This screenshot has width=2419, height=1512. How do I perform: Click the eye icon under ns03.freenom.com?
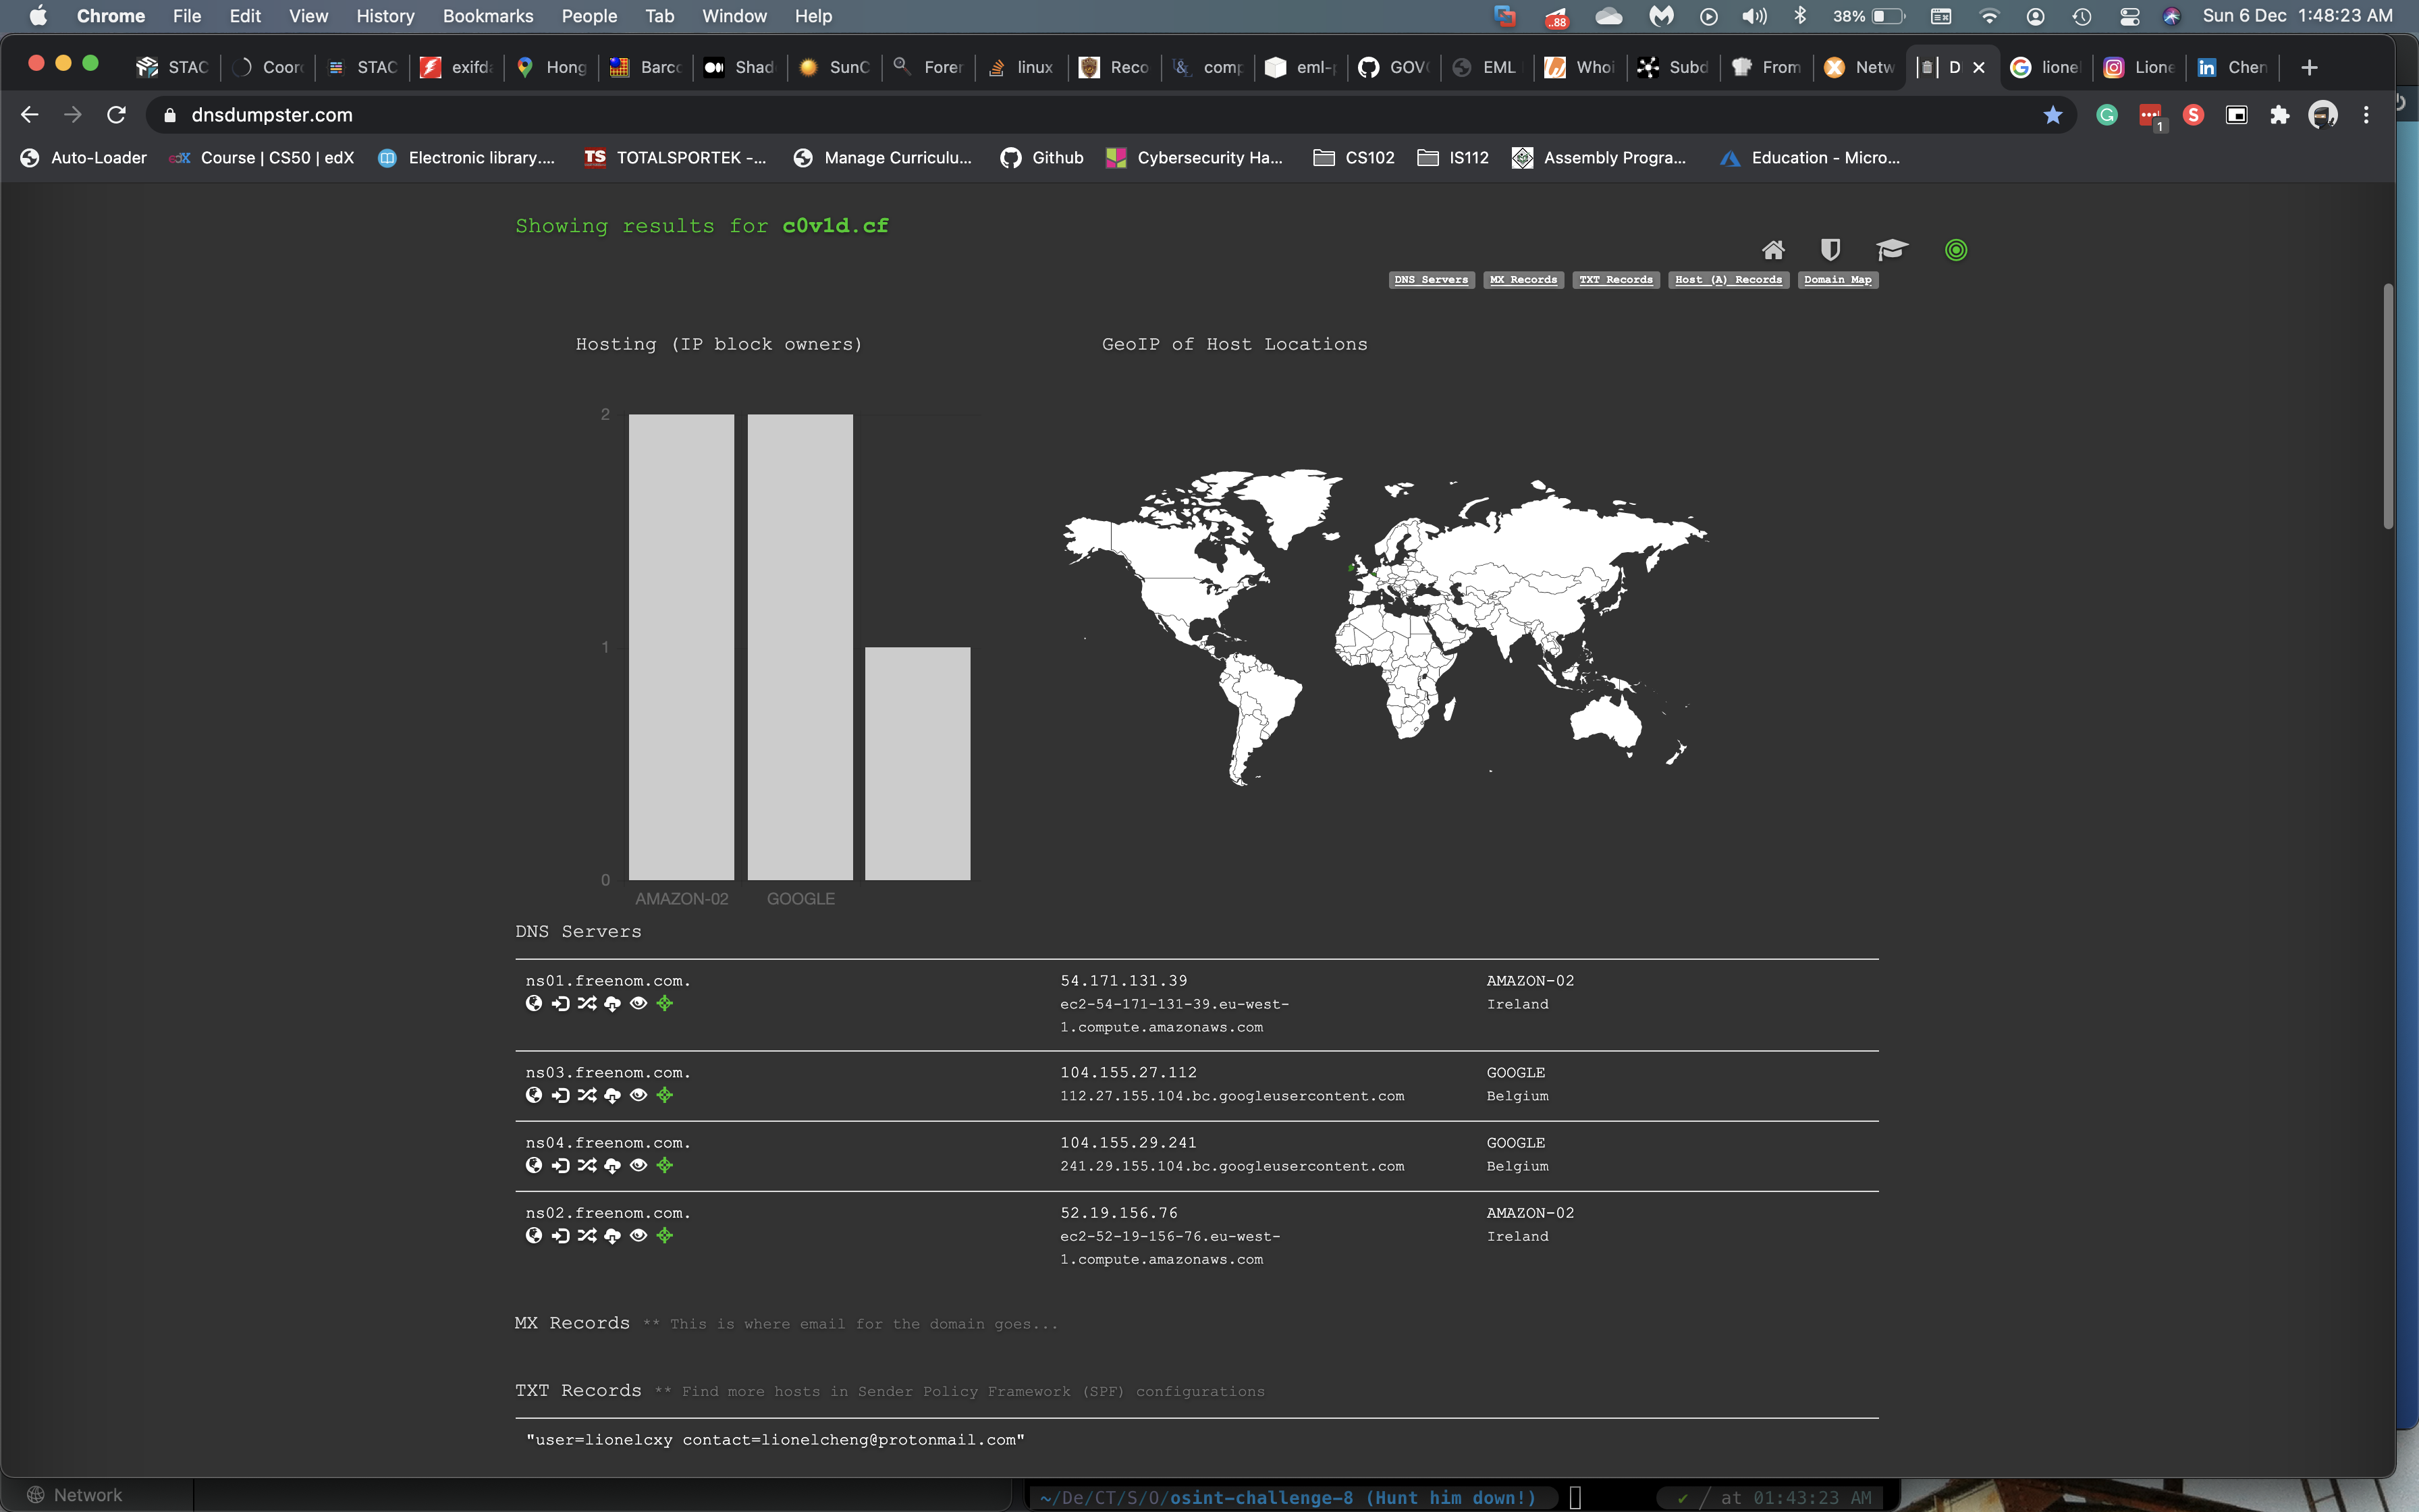tap(638, 1095)
